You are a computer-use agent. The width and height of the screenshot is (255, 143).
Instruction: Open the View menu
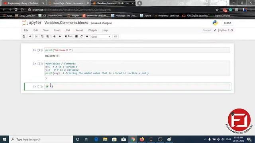pos(46,30)
